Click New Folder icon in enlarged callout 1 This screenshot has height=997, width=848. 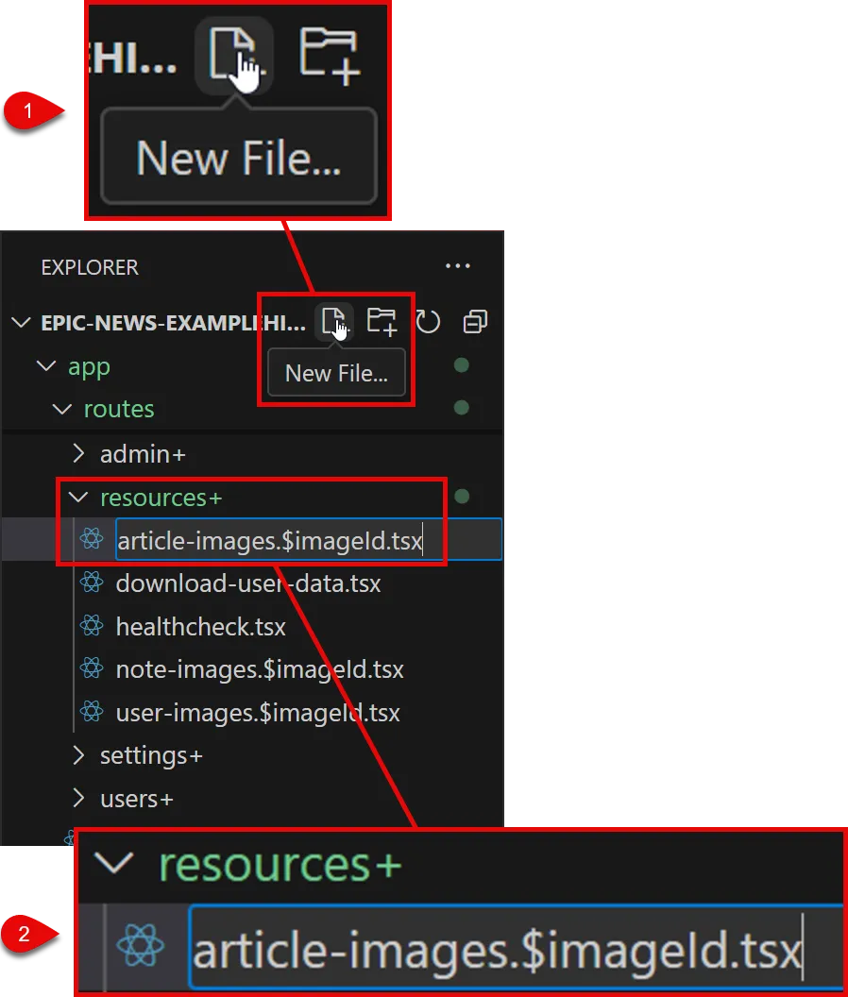pos(330,56)
